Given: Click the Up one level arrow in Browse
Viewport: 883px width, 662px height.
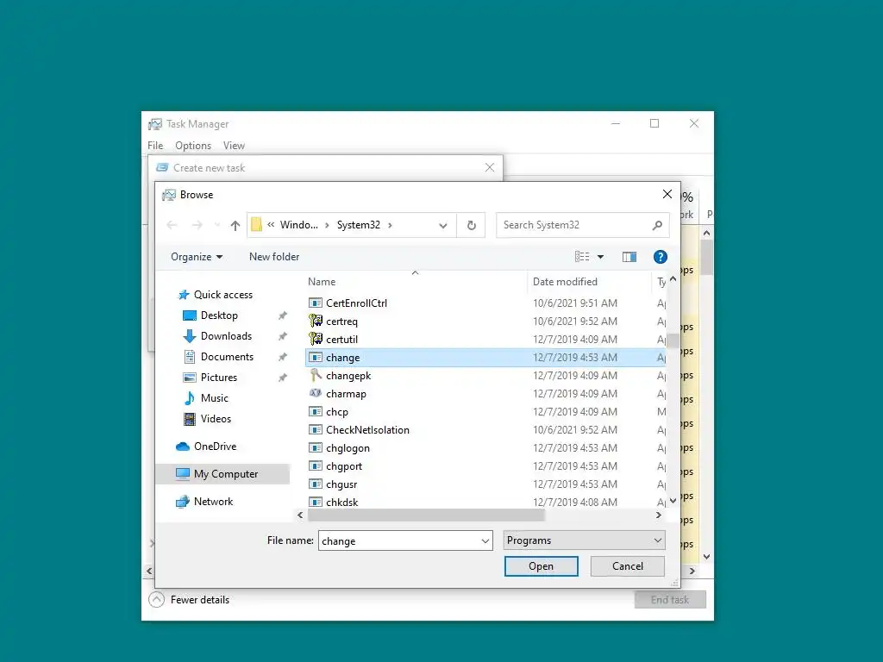Looking at the screenshot, I should tap(235, 226).
